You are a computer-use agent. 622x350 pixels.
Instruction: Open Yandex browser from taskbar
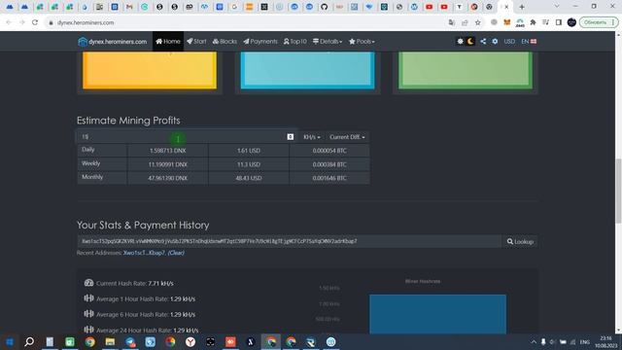click(x=190, y=341)
